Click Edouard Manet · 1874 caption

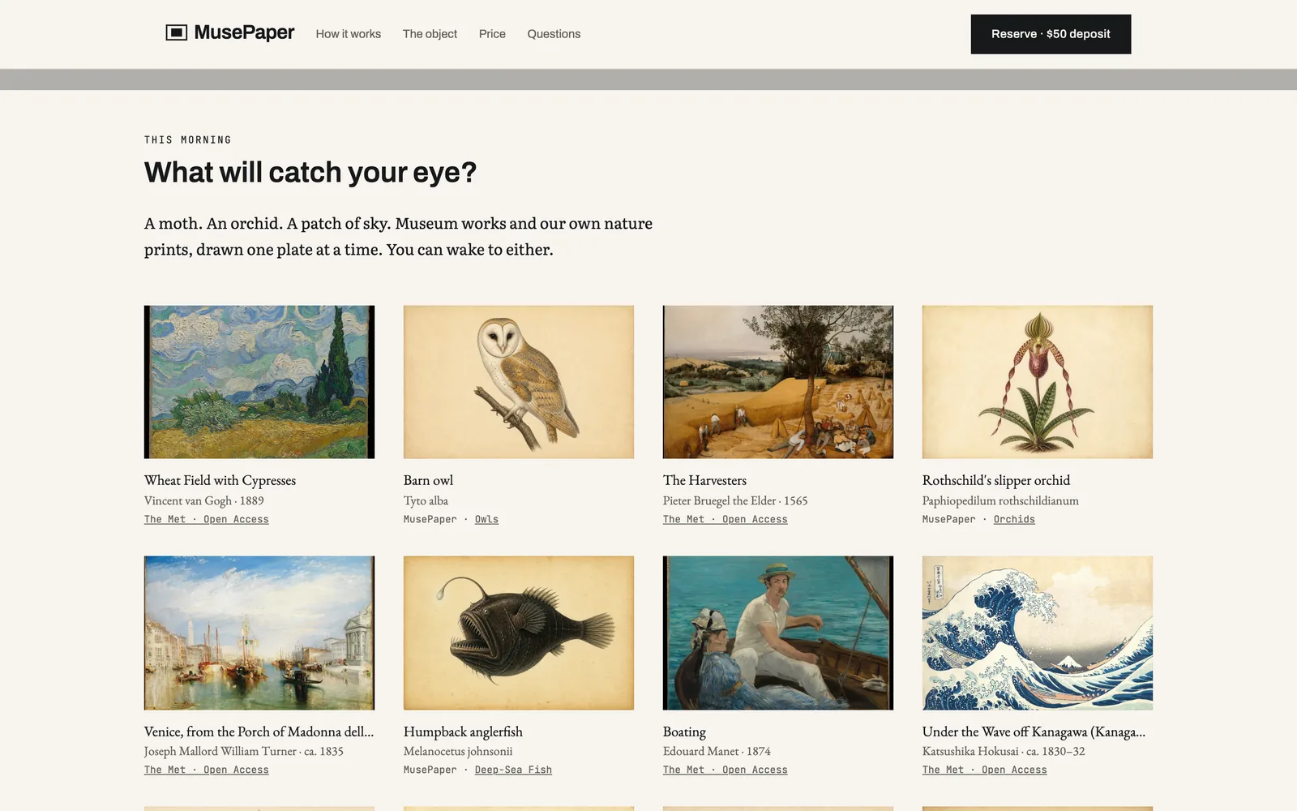[717, 751]
